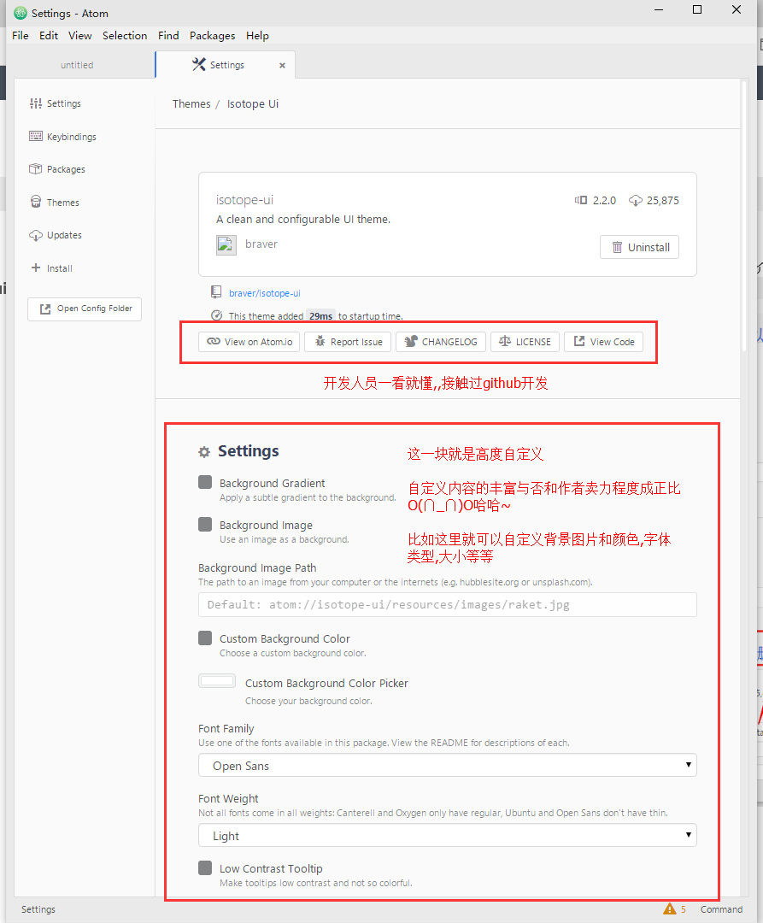763x923 pixels.
Task: Open the Font Weight dropdown
Action: click(x=447, y=835)
